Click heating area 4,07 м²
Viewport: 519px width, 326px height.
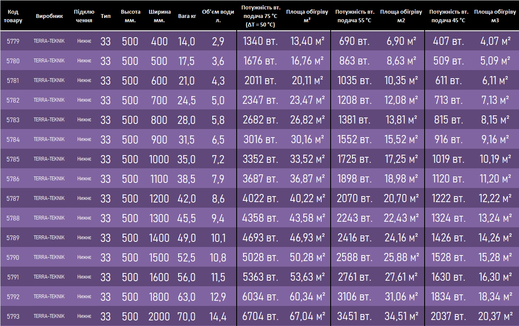(496, 41)
